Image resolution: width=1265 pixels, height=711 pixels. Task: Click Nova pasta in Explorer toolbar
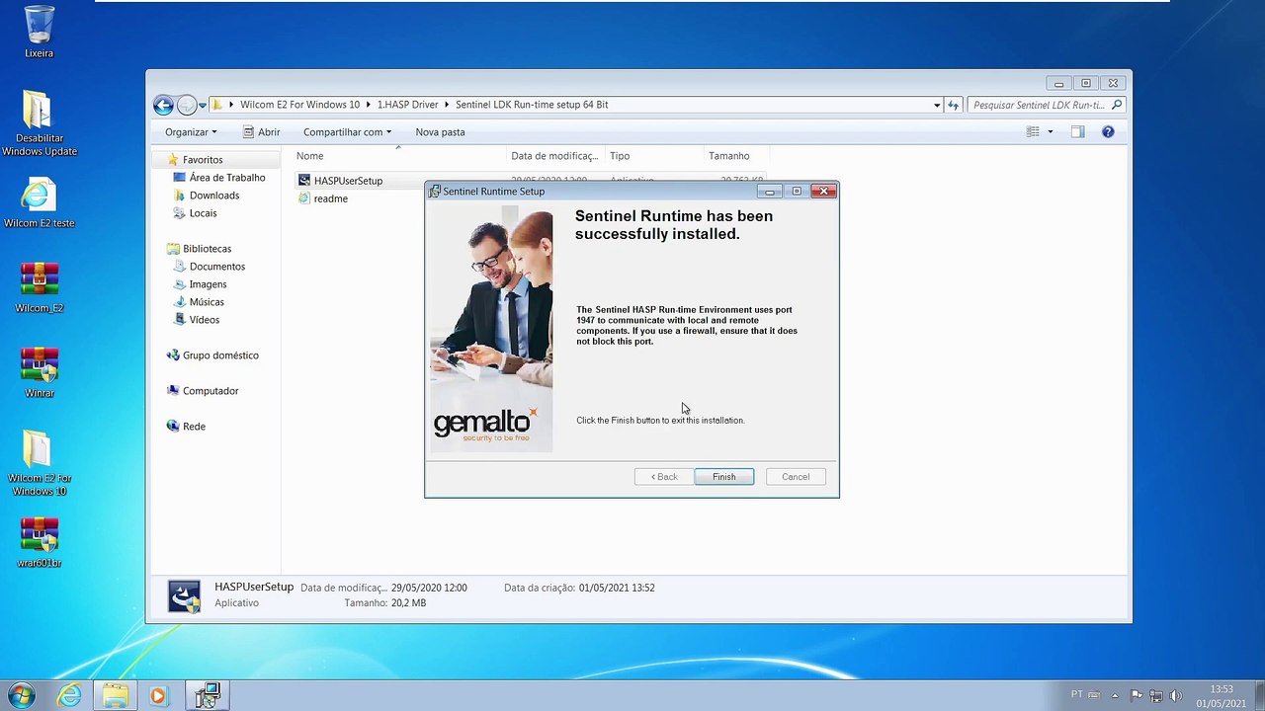tap(440, 132)
